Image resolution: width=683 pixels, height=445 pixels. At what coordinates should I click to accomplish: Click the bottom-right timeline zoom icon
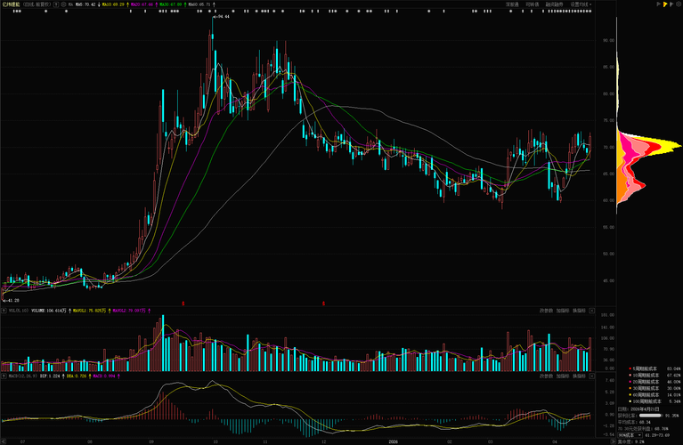(613, 441)
